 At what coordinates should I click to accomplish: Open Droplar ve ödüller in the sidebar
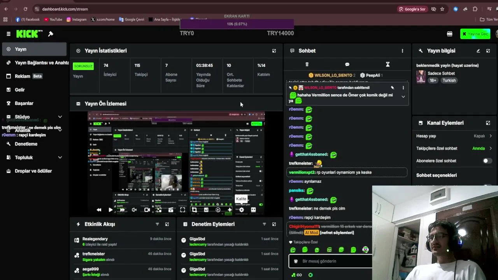click(x=35, y=171)
